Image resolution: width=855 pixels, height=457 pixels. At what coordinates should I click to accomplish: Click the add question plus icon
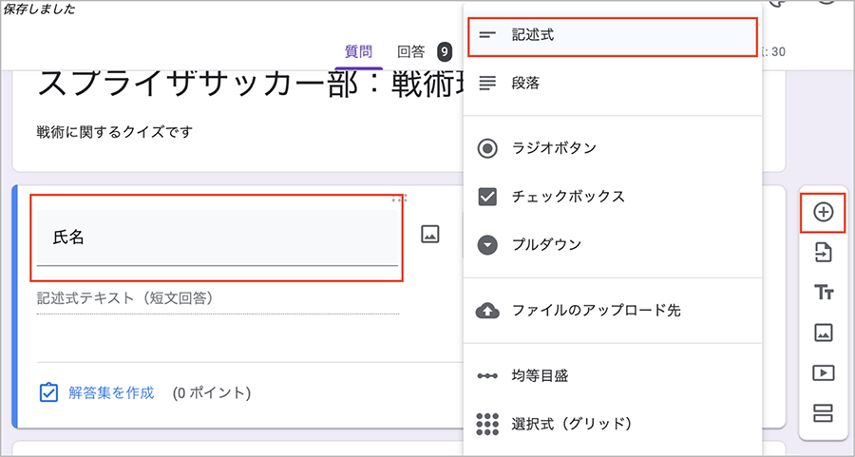pos(823,212)
